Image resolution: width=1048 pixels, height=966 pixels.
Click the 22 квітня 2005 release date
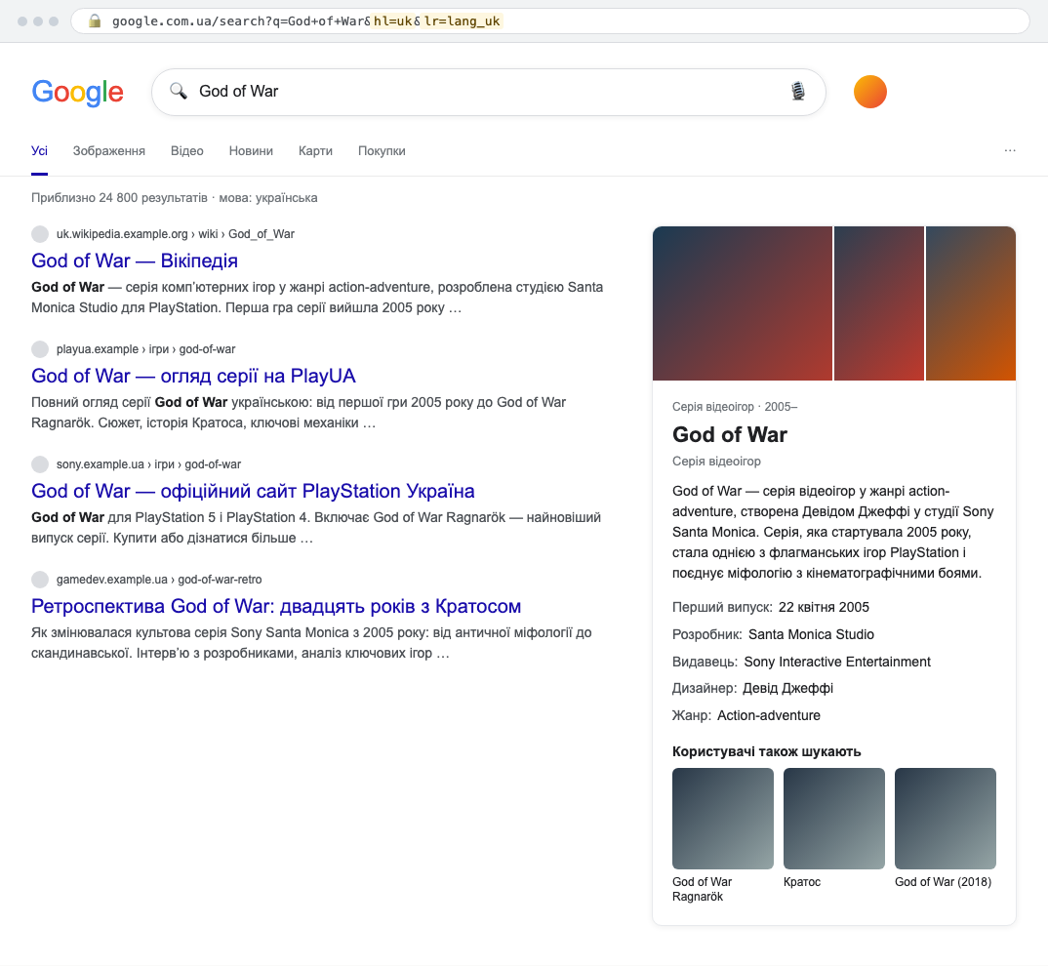(x=824, y=607)
